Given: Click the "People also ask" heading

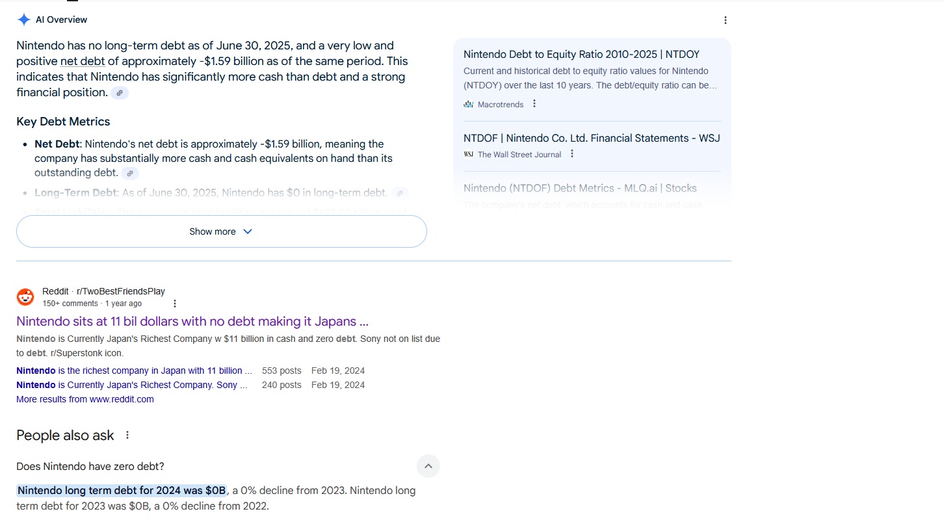Looking at the screenshot, I should point(65,435).
